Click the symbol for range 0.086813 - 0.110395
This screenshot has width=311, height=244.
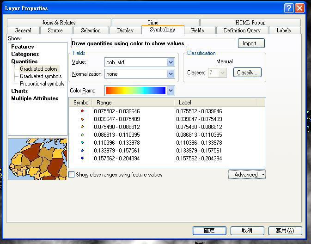coord(82,134)
